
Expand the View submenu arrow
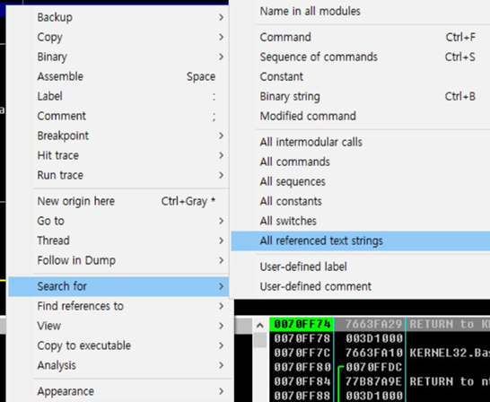point(221,326)
